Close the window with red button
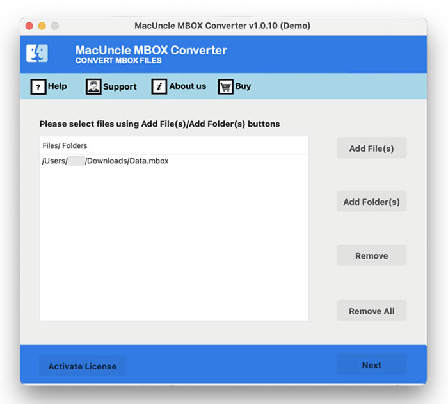The width and height of the screenshot is (448, 404). tap(29, 26)
